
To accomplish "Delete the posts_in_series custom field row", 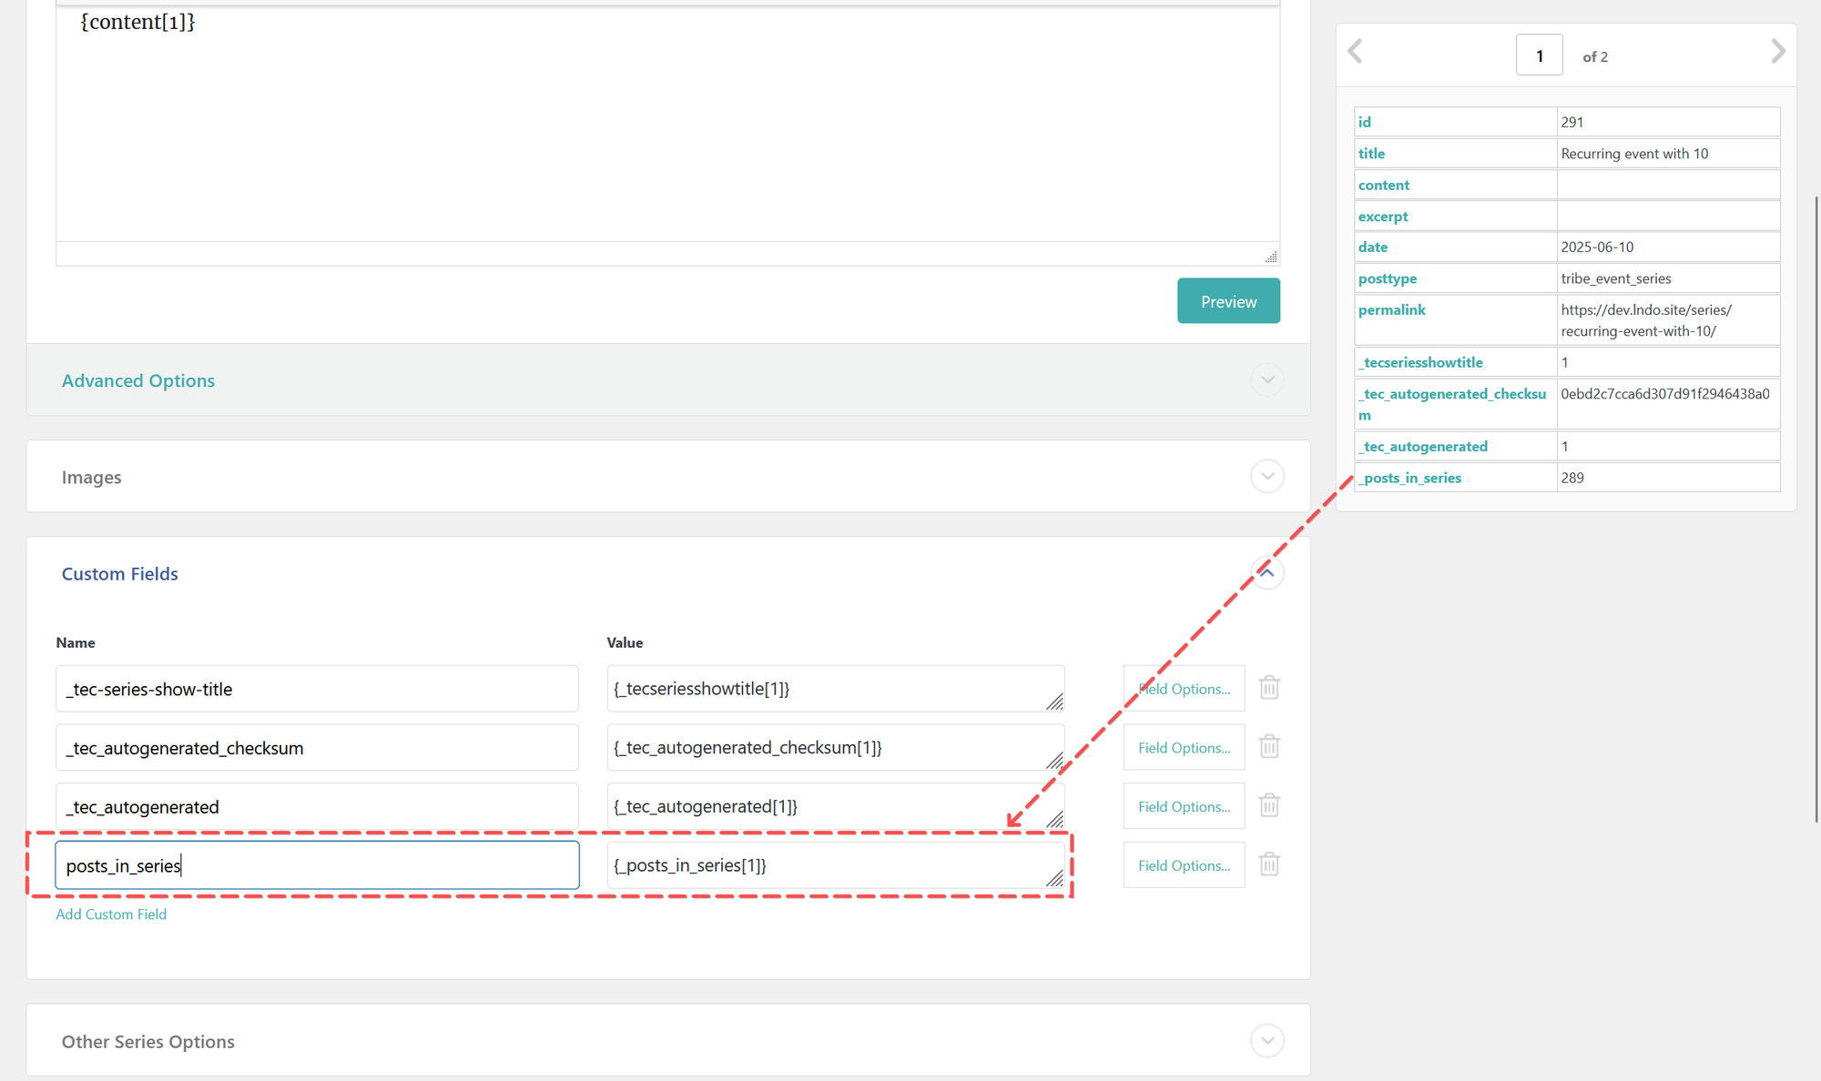I will (x=1269, y=864).
